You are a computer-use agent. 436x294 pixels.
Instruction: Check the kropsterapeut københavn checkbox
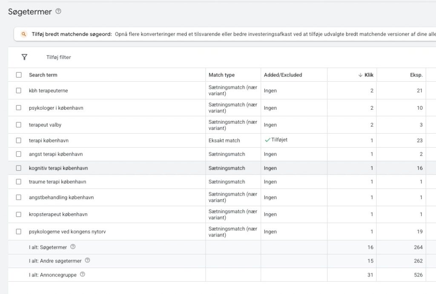(x=19, y=214)
